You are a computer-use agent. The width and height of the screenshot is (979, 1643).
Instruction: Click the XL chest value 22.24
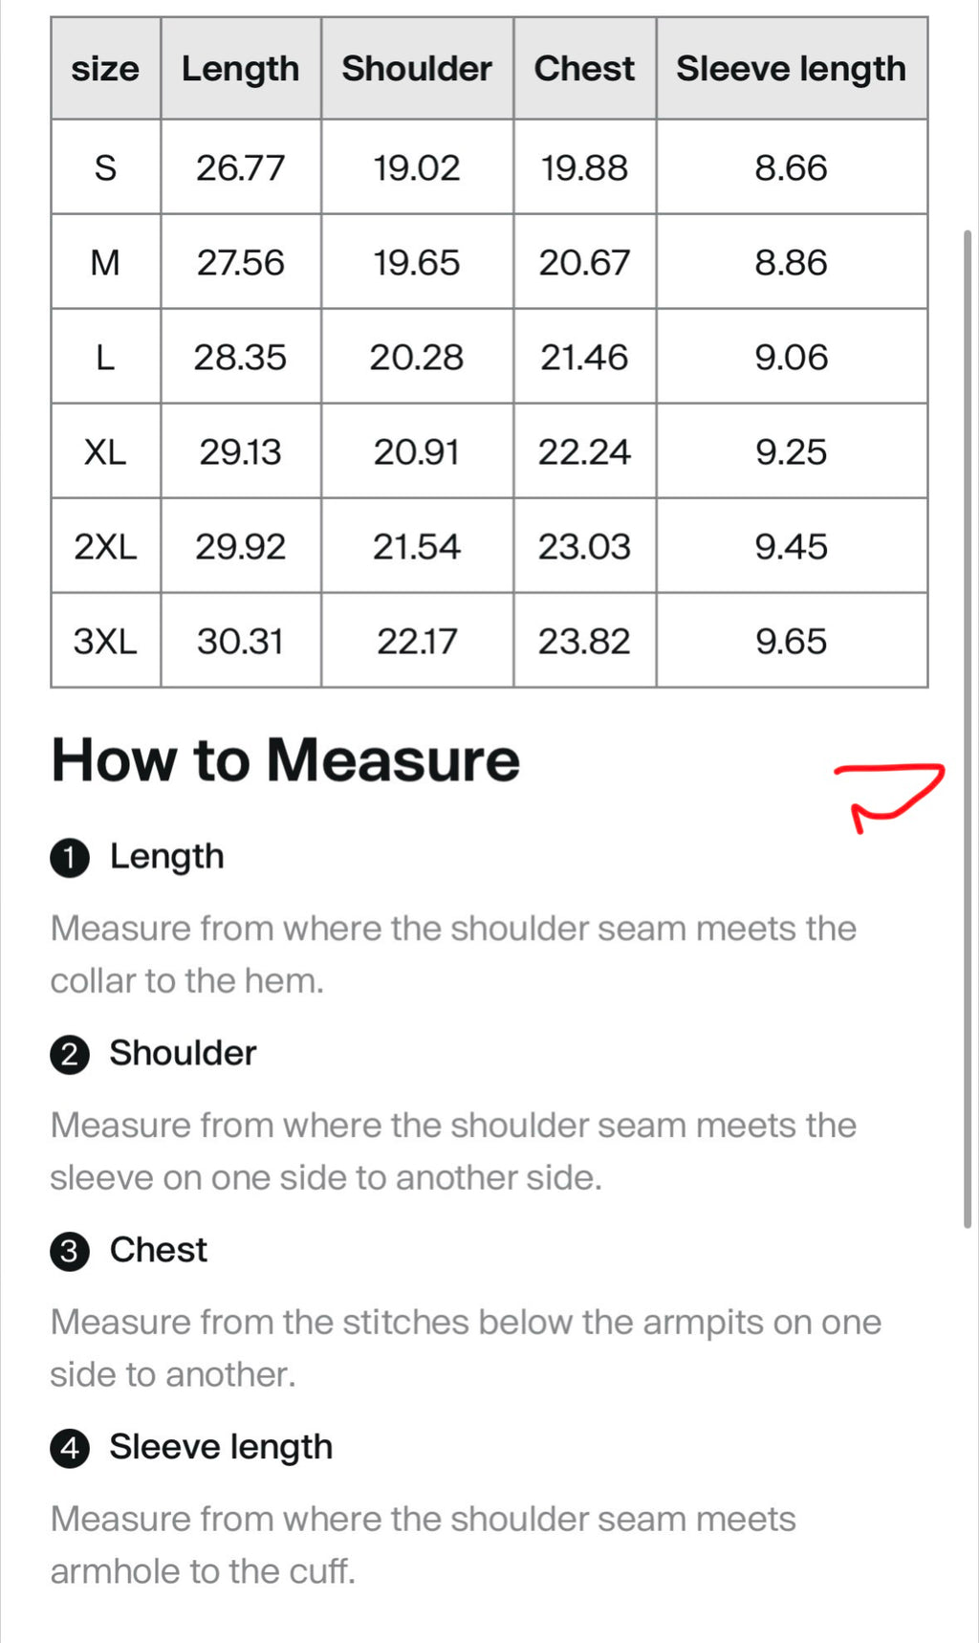584,451
